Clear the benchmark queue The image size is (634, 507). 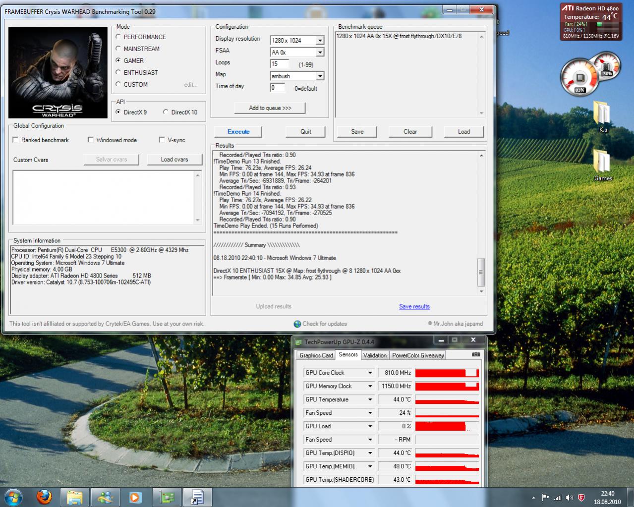point(410,132)
